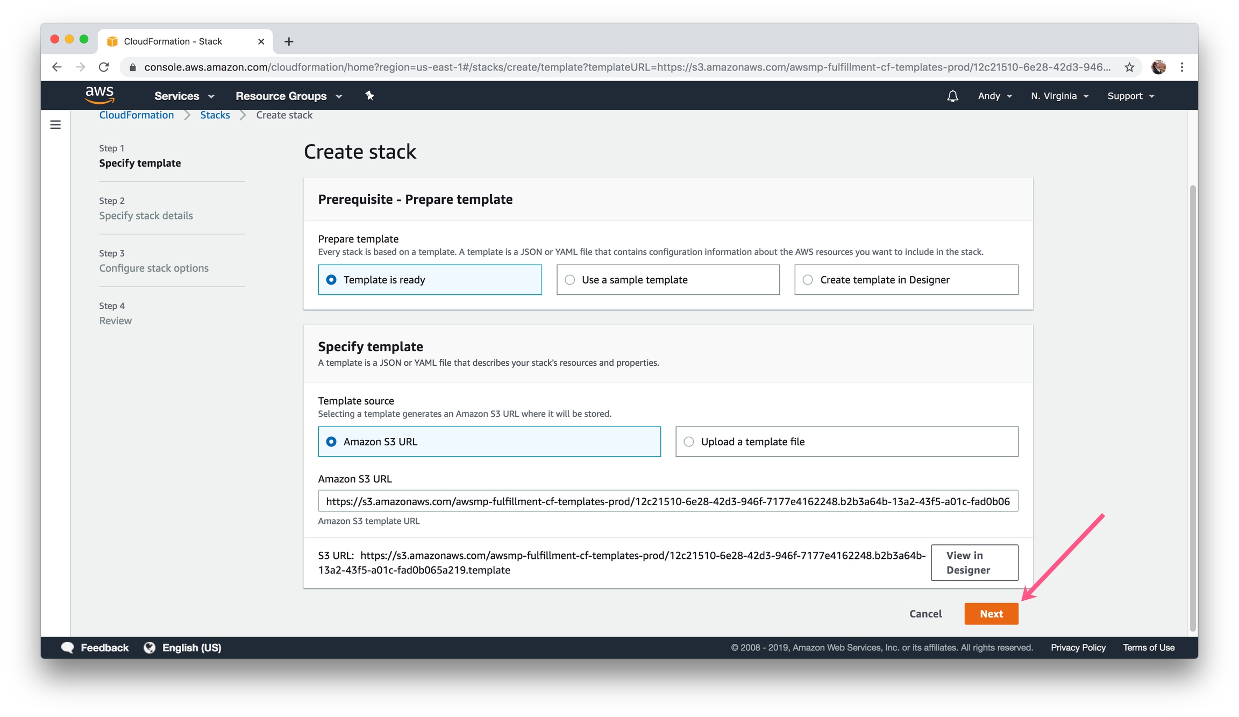
Task: Select Template is ready option
Action: [430, 280]
